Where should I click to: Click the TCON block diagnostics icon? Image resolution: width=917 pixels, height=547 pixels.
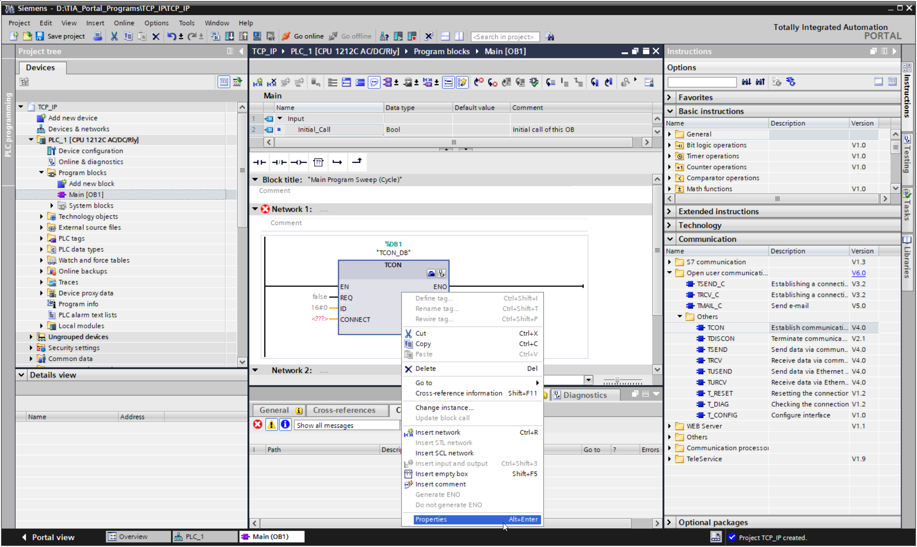[x=442, y=273]
